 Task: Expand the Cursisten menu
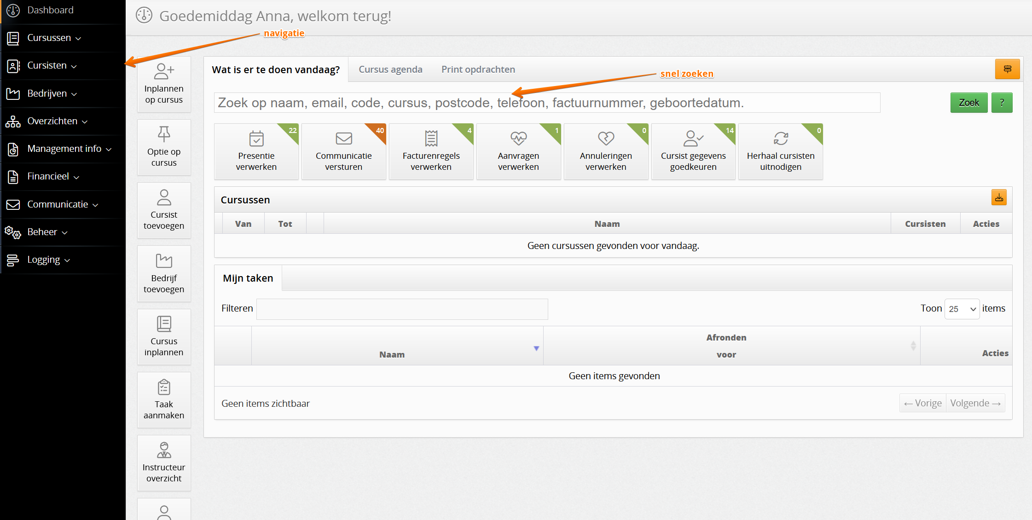coord(52,66)
